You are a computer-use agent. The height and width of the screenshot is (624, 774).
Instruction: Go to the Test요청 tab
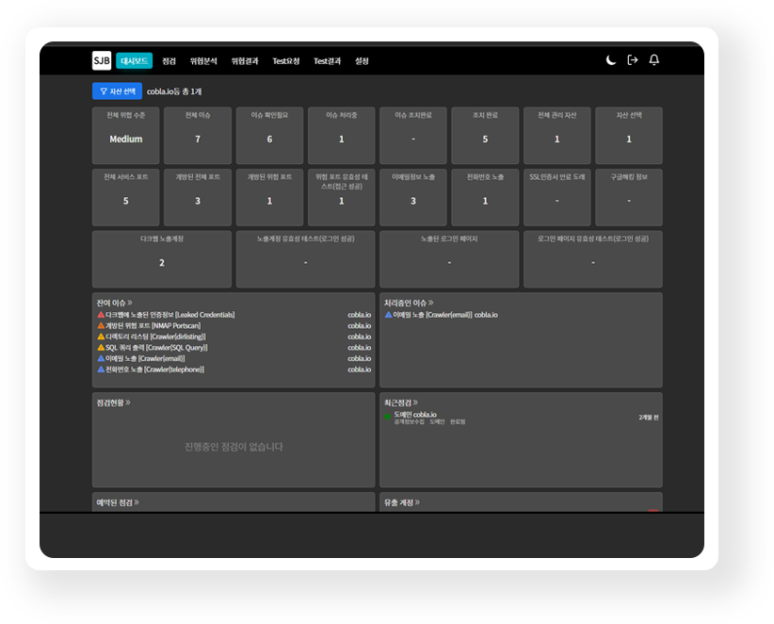pos(286,61)
